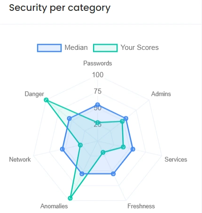The height and width of the screenshot is (213, 202).
Task: Select the blue Services median point
Action: tap(133, 149)
